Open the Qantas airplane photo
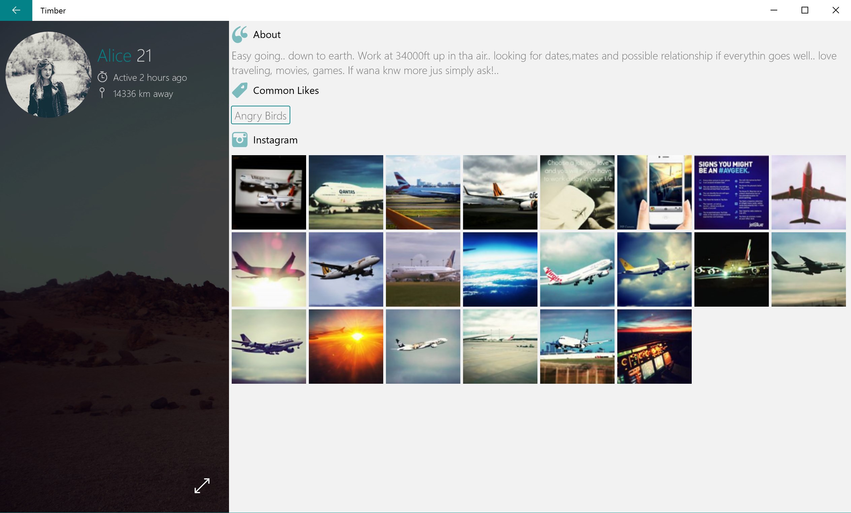The width and height of the screenshot is (851, 513). (346, 192)
